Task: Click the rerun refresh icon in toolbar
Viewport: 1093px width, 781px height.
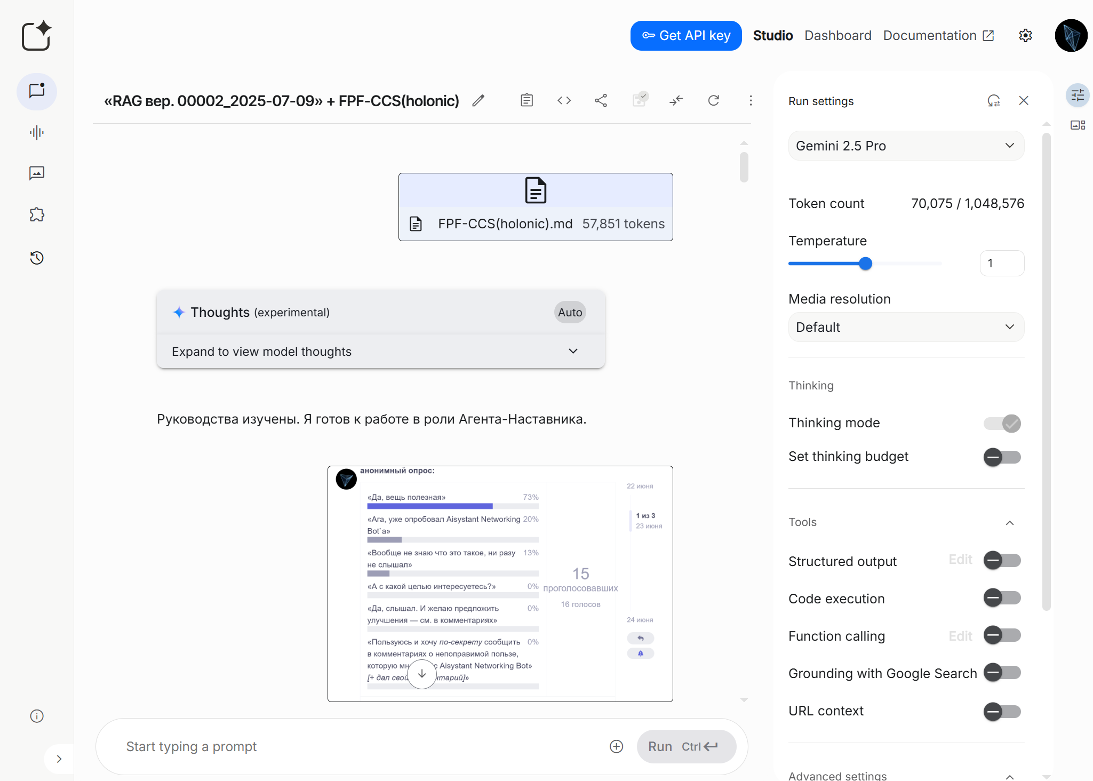Action: (x=713, y=100)
